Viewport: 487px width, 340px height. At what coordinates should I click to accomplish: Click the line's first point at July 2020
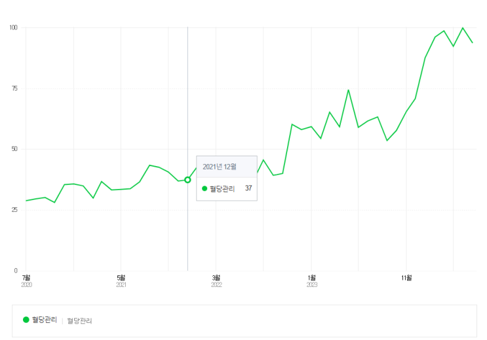pos(26,201)
